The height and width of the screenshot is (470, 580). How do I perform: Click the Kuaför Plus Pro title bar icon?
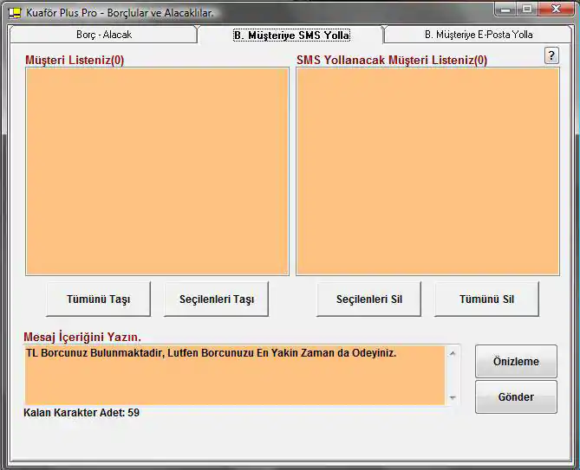click(x=14, y=13)
